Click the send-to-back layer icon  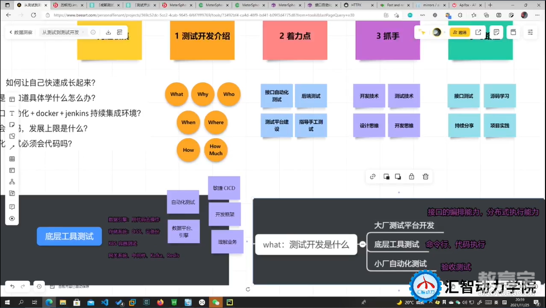coord(397,176)
